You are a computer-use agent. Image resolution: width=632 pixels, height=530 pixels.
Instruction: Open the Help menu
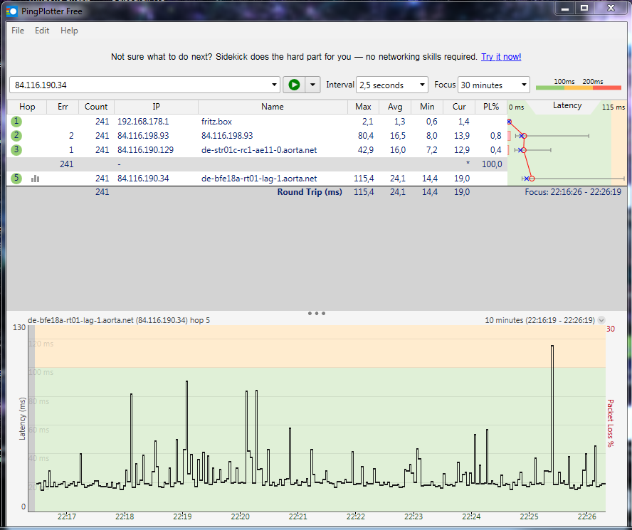69,31
